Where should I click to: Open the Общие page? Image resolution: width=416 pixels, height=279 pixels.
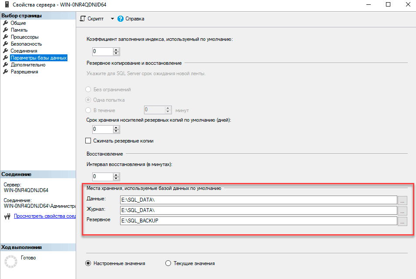(18, 23)
